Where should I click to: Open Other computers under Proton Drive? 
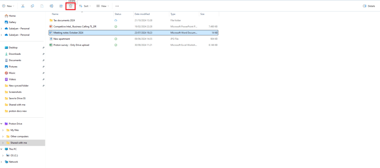(x=19, y=136)
